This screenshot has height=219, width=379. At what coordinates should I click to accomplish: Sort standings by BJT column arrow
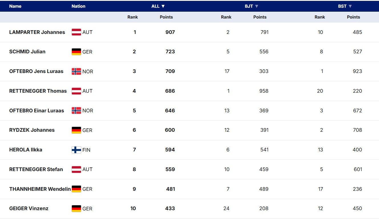(x=257, y=6)
